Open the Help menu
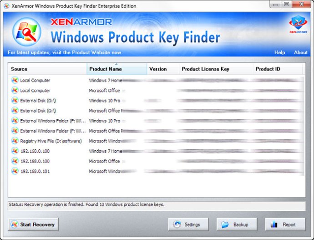This screenshot has width=314, height=240. tap(279, 52)
